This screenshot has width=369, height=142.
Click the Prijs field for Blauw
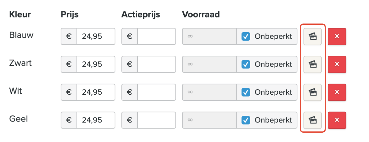(95, 36)
